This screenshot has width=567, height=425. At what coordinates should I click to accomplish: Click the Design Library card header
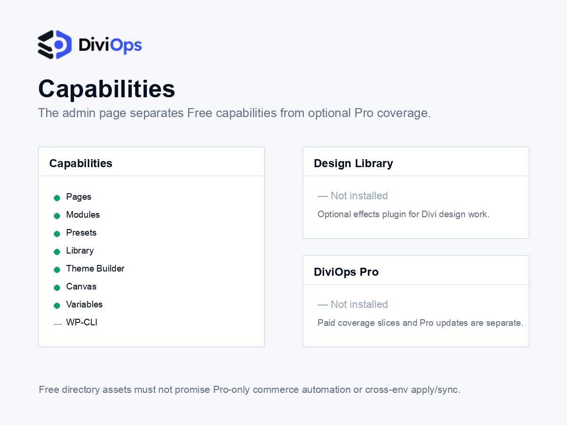[x=353, y=163]
